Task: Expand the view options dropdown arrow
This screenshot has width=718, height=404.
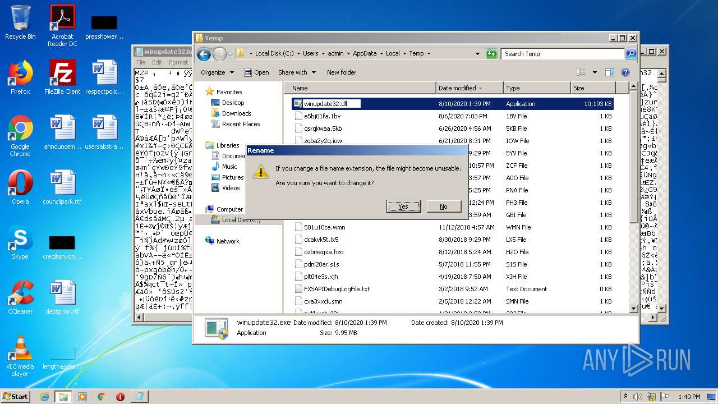Action: (595, 72)
